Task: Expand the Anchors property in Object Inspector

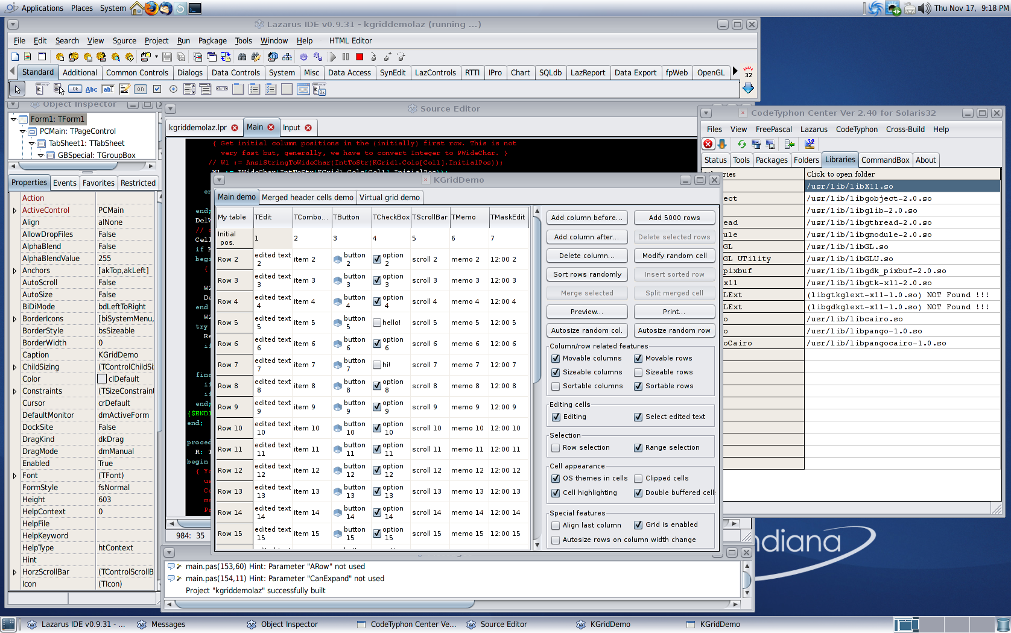Action: click(x=14, y=271)
